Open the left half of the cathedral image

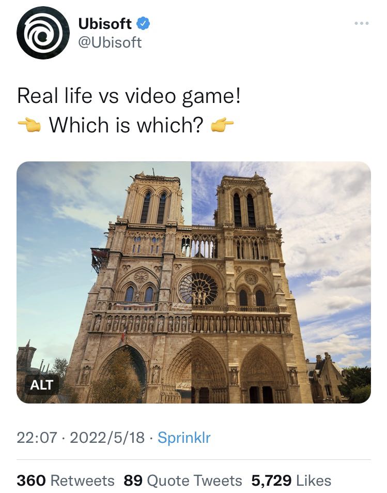pos(103,282)
